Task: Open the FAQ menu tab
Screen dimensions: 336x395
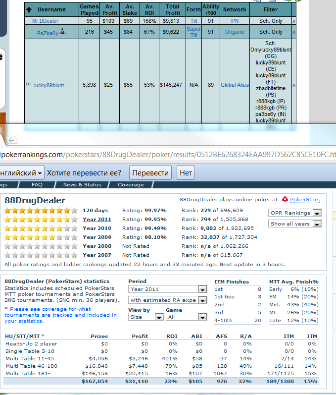Action: (x=37, y=185)
